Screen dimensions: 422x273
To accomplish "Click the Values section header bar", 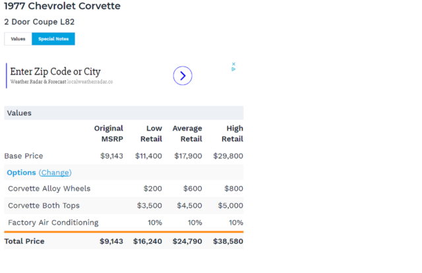I will click(123, 113).
